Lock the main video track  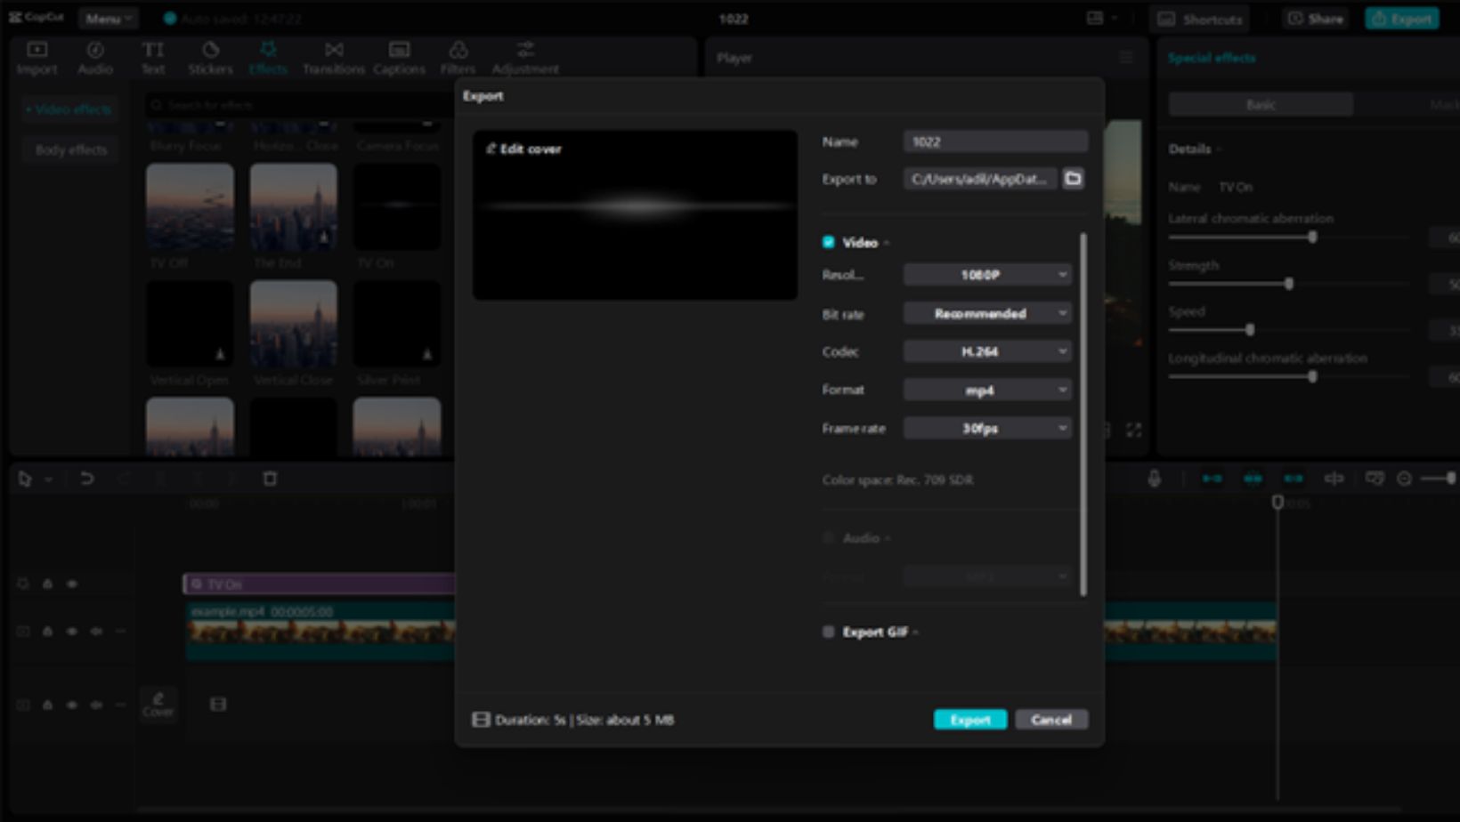click(48, 631)
